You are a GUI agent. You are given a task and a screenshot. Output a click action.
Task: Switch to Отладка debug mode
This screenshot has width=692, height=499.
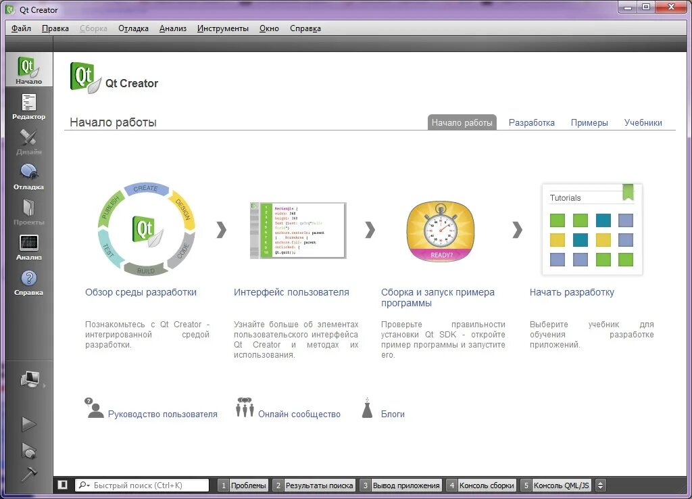tap(28, 177)
